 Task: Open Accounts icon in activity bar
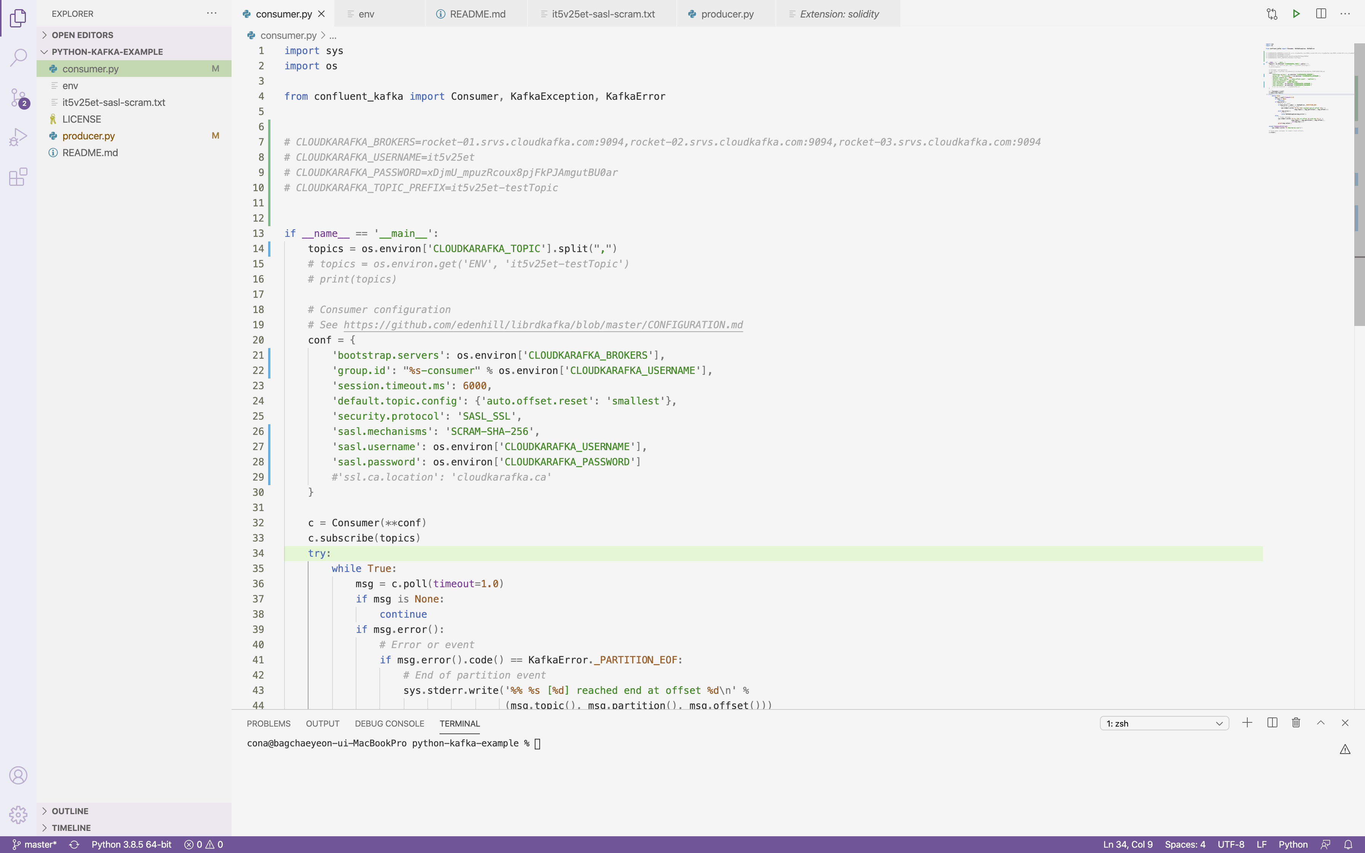pos(18,775)
